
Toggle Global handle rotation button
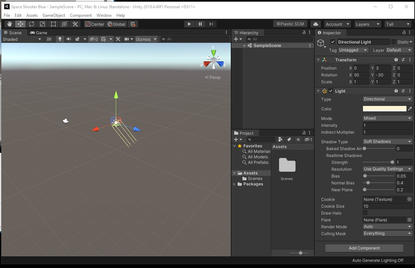tap(116, 24)
